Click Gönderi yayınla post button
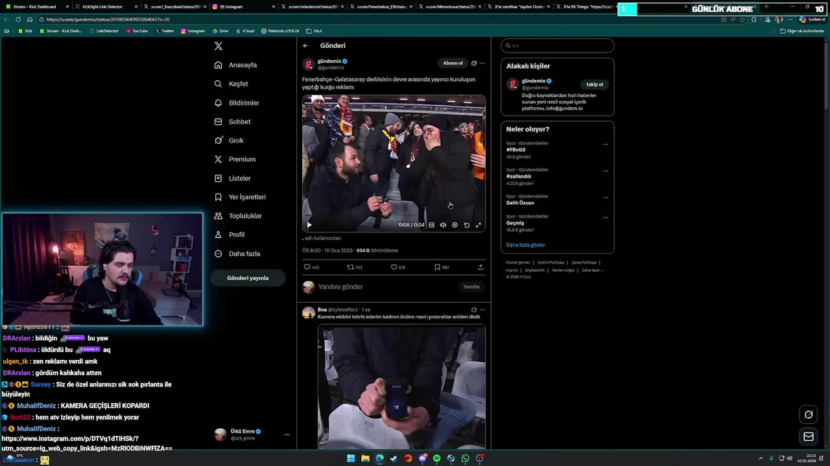Viewport: 830px width, 466px height. 248,278
